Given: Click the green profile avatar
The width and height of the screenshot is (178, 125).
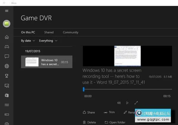Looking at the screenshot, I should [7, 24].
